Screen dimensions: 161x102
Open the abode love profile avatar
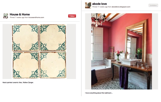click(x=88, y=5)
